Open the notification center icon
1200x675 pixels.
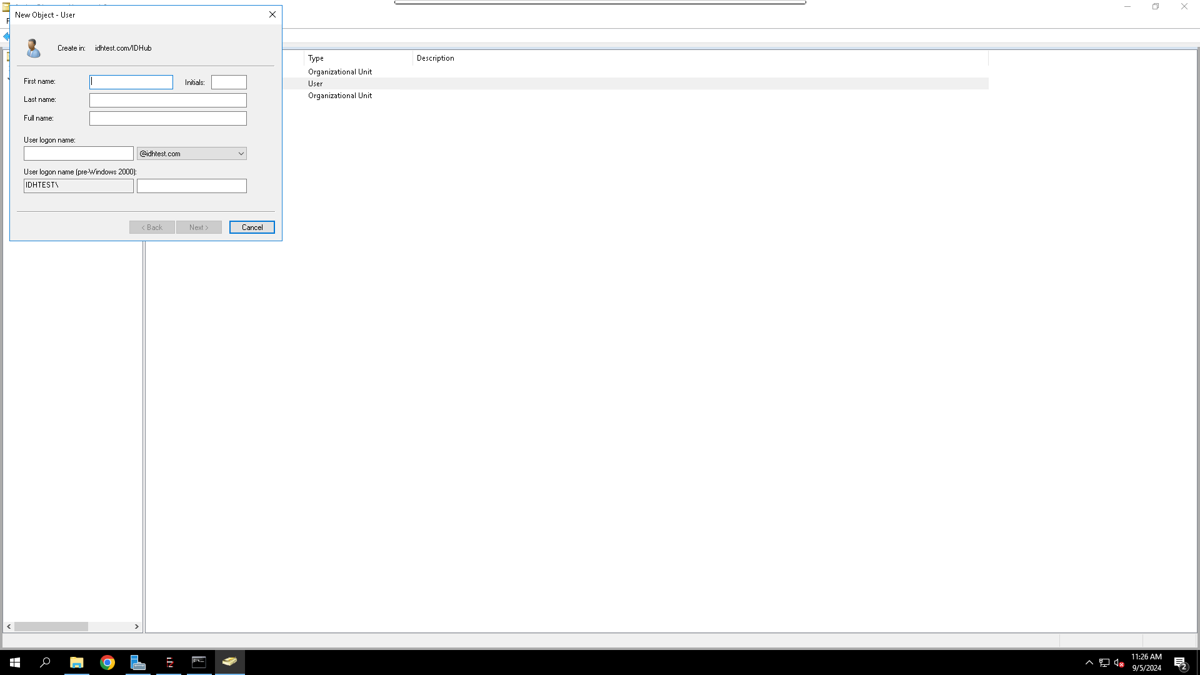(x=1180, y=662)
